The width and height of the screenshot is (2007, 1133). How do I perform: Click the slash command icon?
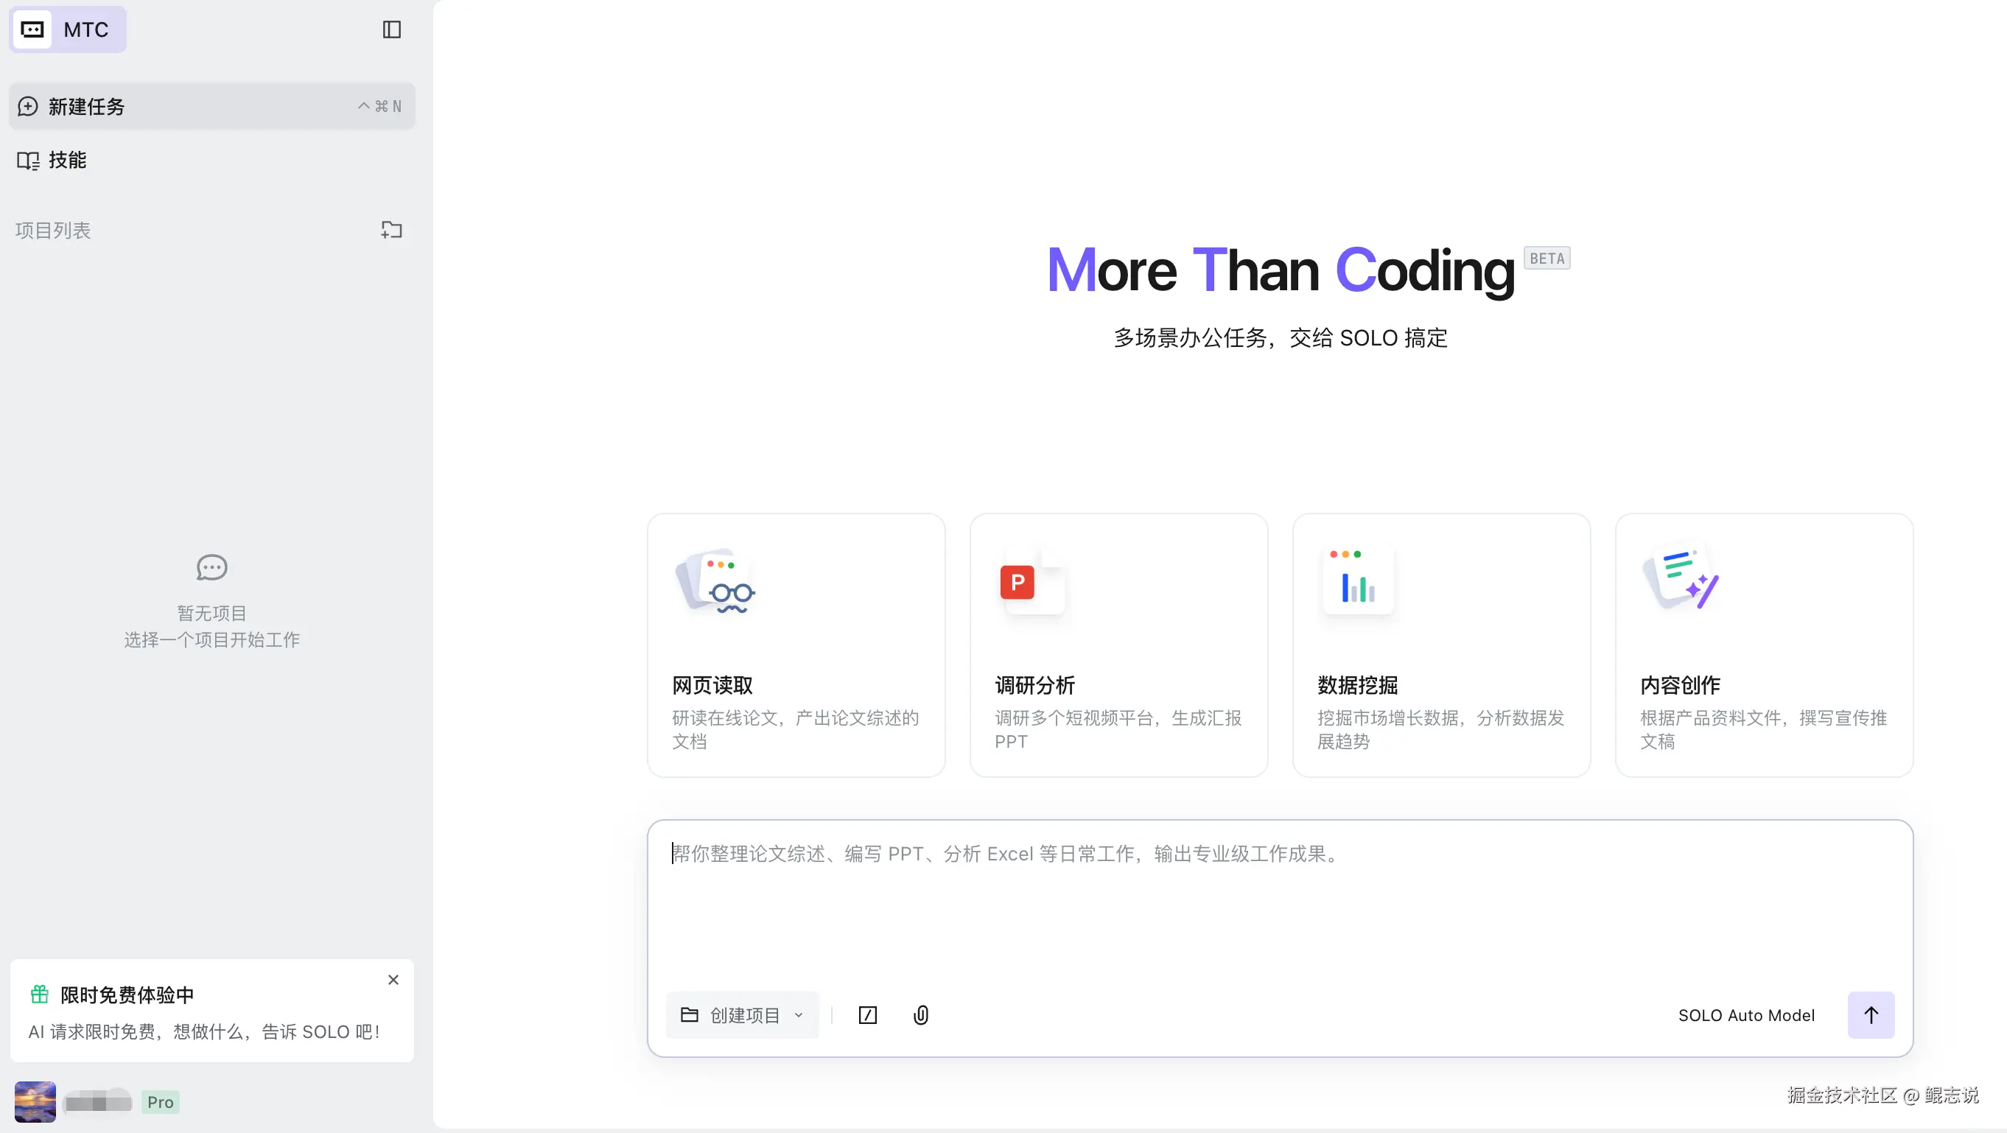coord(867,1014)
